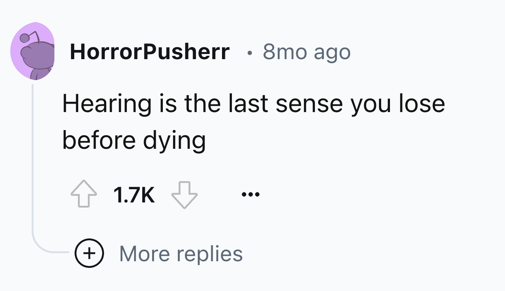Downvote the HorrorPusherr comment
The image size is (505, 291).
(x=185, y=195)
